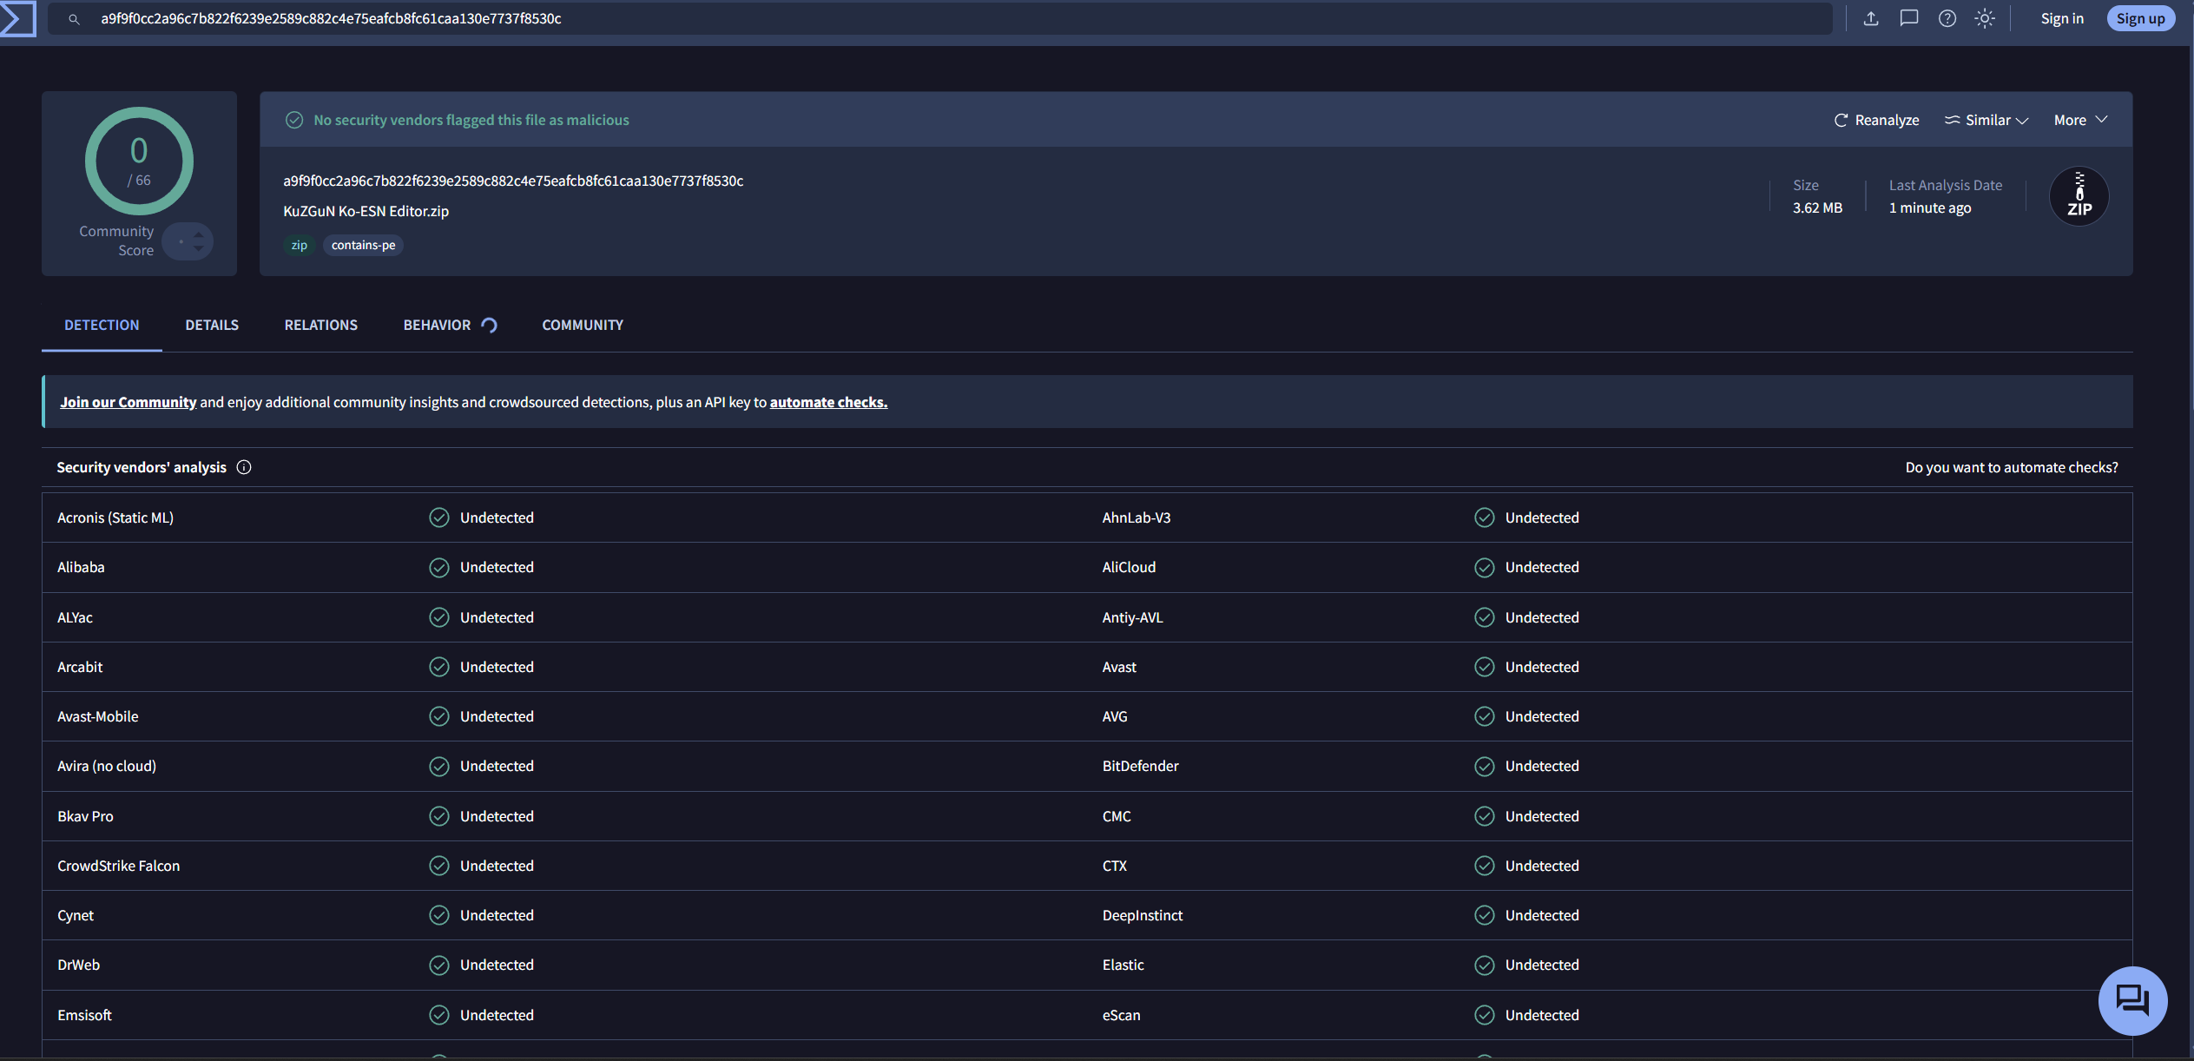Click Avast-Mobile undetected check icon
The image size is (2194, 1061).
click(439, 716)
